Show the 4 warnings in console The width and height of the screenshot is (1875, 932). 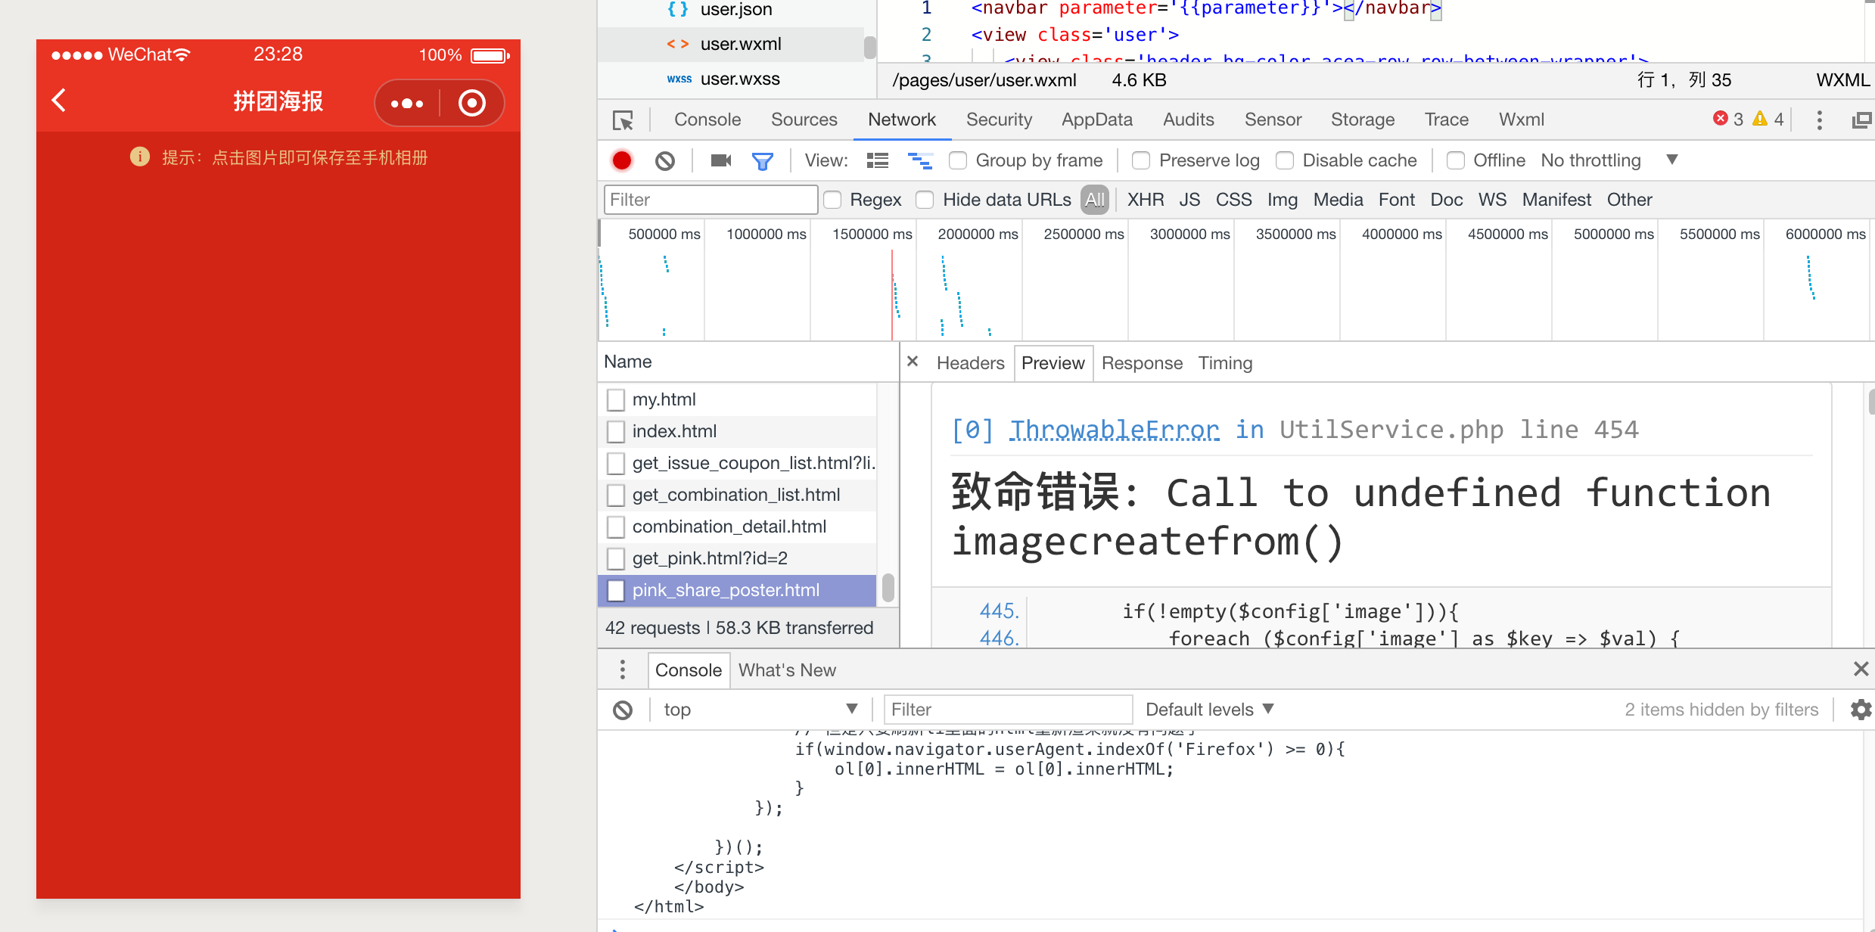coord(1769,119)
